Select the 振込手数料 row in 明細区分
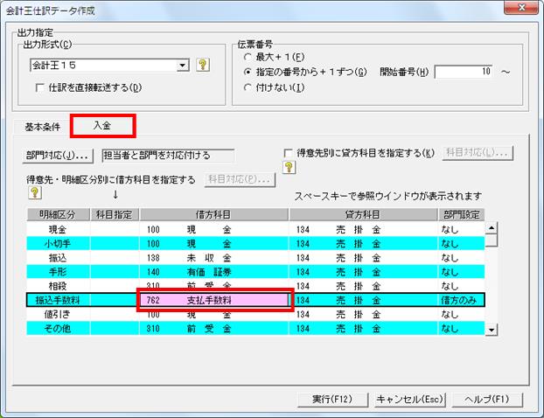The width and height of the screenshot is (544, 418). tap(58, 301)
